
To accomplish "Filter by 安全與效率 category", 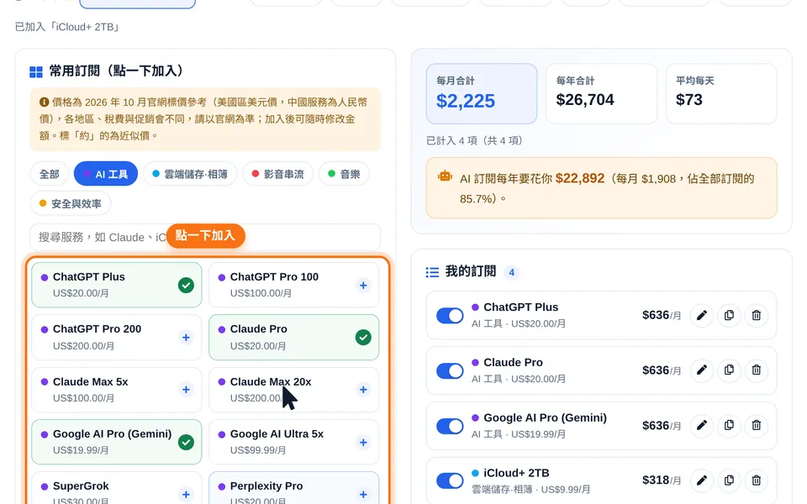I will point(71,203).
